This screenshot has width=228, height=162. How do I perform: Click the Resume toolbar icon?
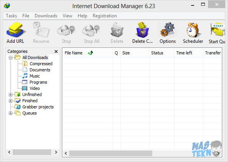41,30
